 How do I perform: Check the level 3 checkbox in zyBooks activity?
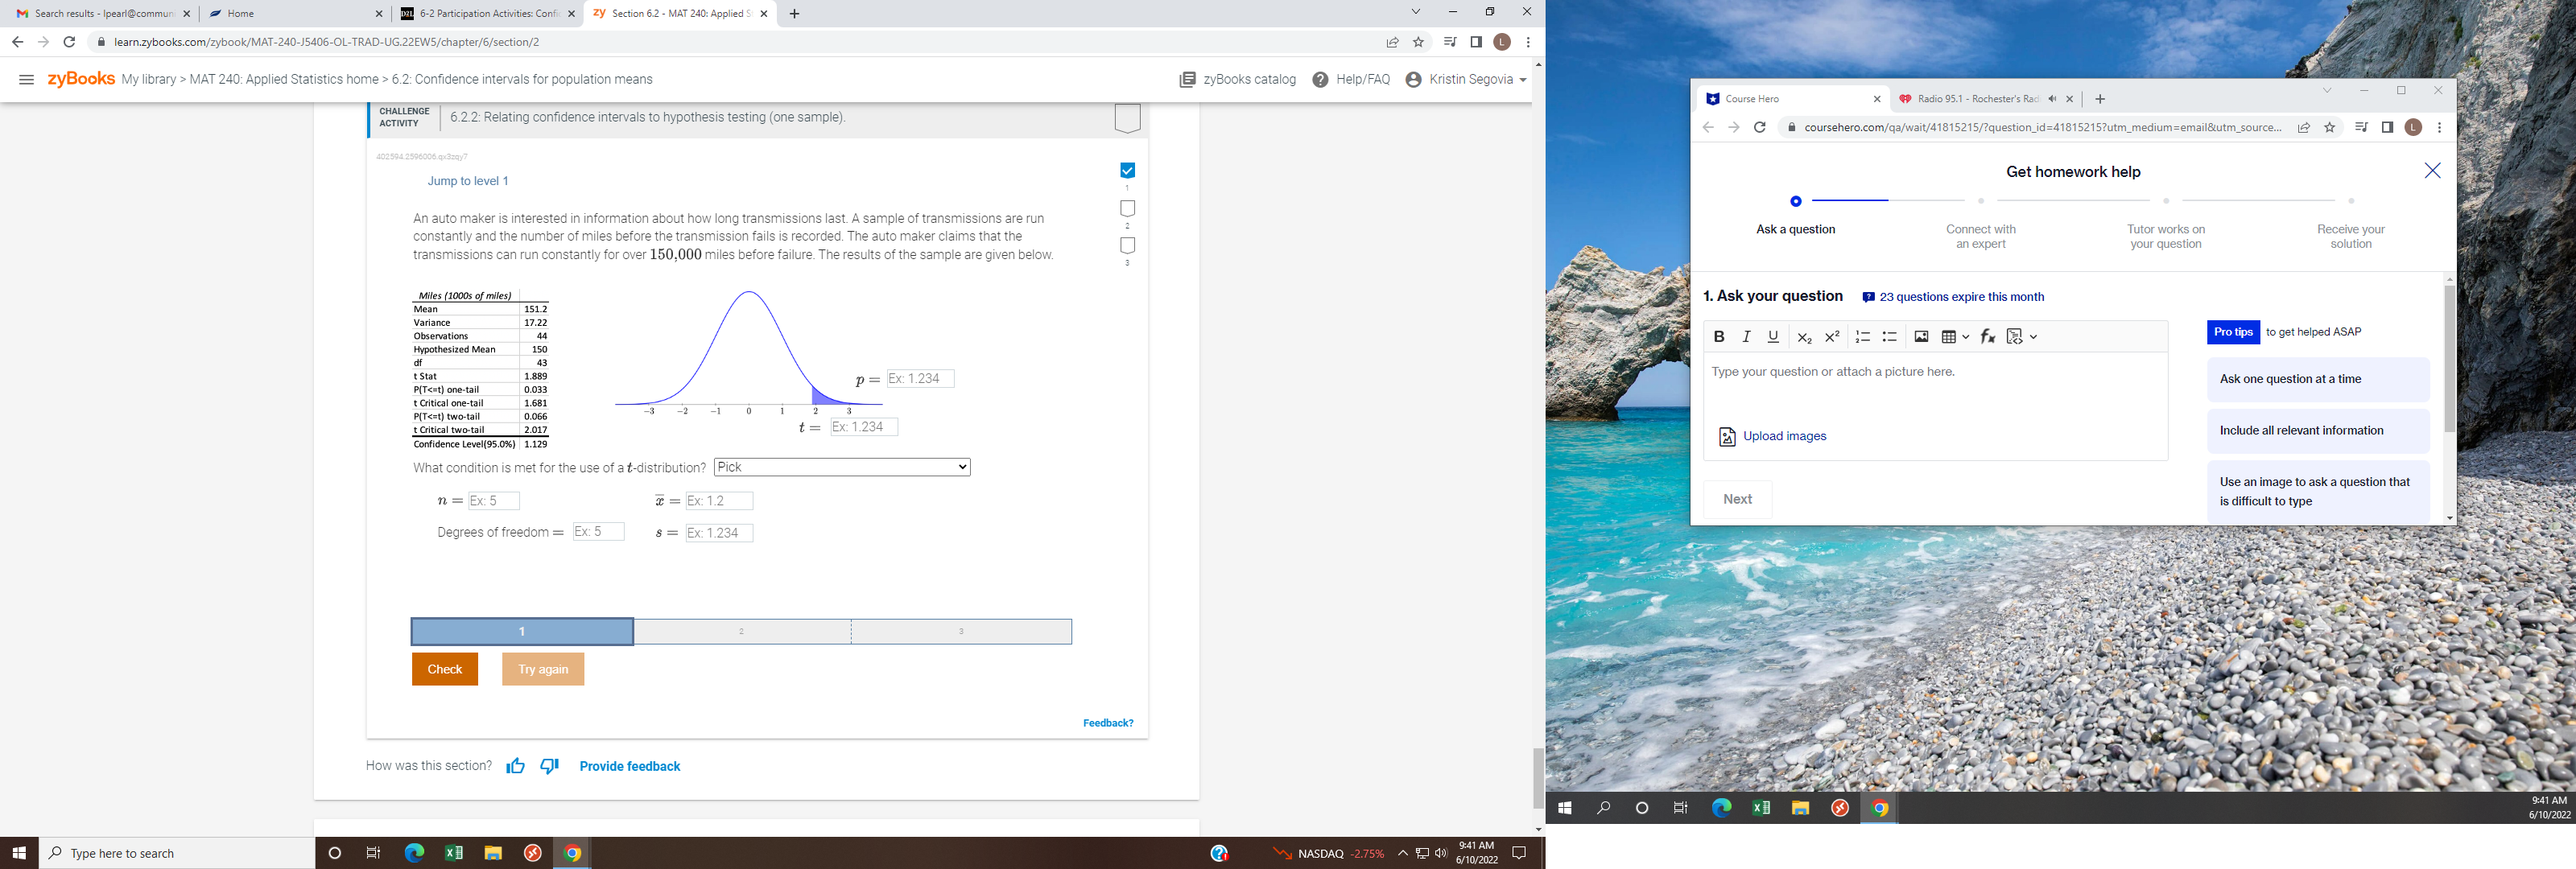coord(1127,244)
